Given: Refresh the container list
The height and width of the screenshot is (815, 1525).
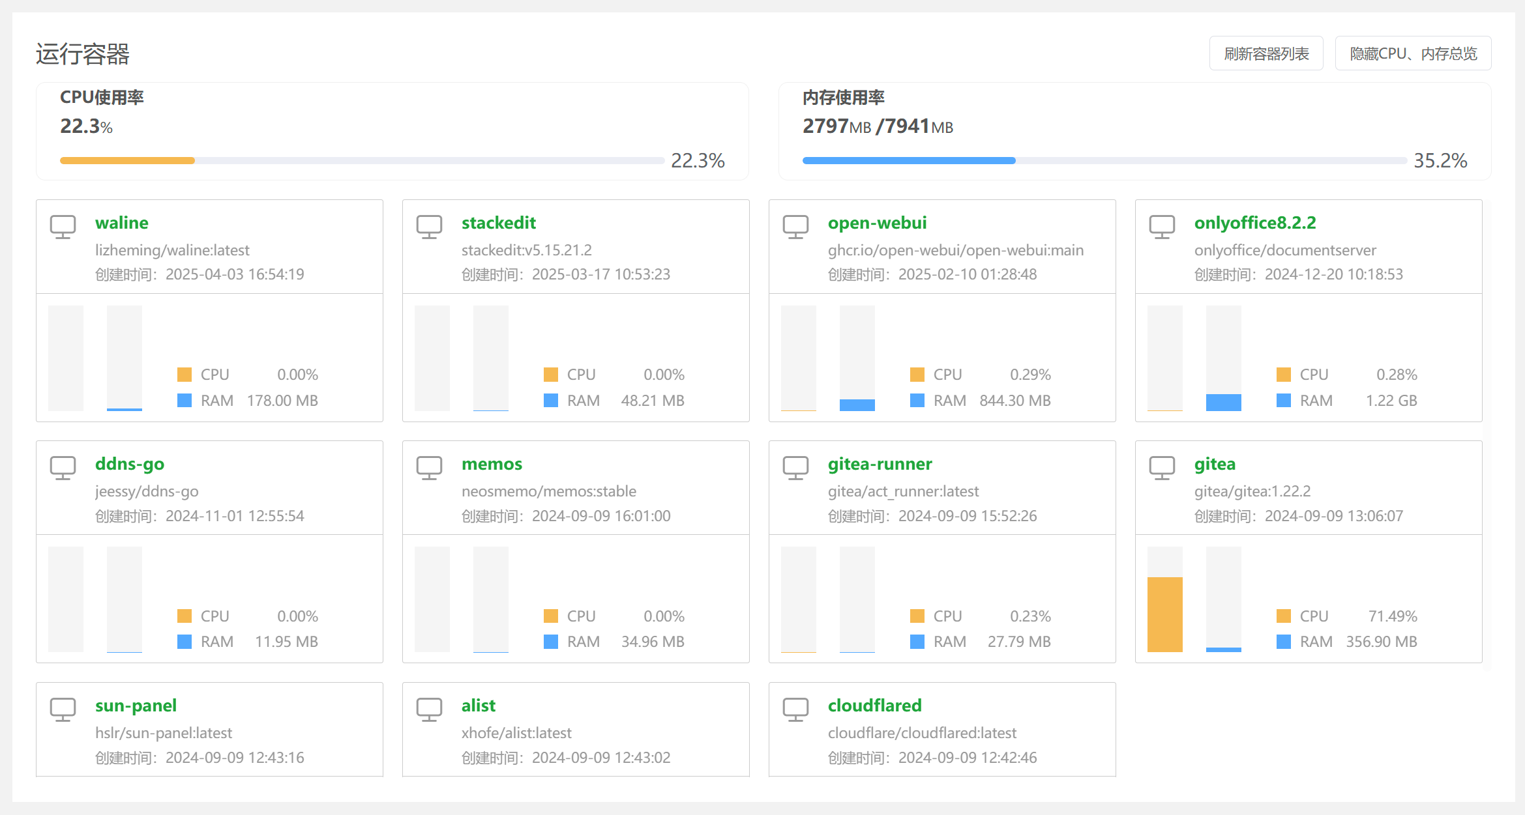Looking at the screenshot, I should tap(1266, 53).
